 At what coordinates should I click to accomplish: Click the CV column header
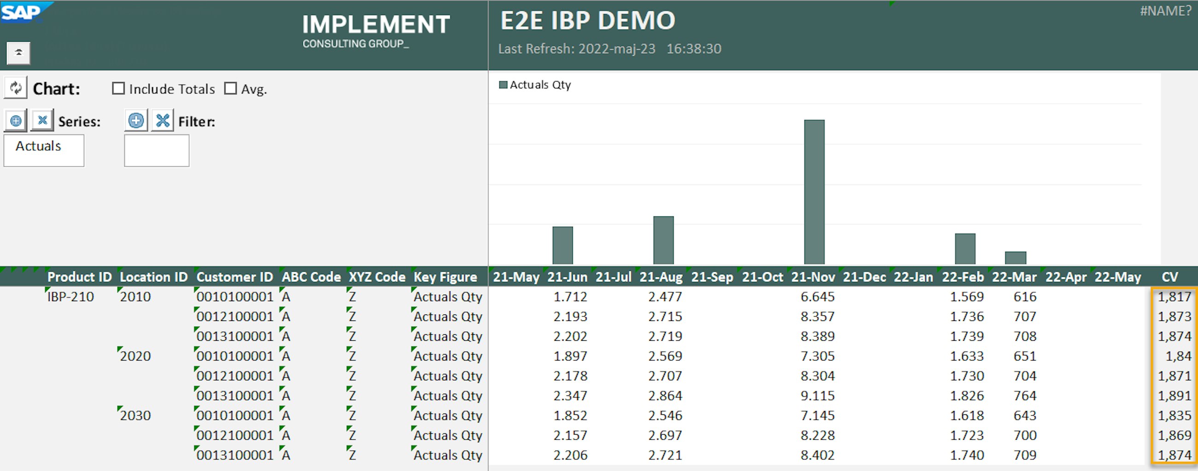tap(1169, 277)
